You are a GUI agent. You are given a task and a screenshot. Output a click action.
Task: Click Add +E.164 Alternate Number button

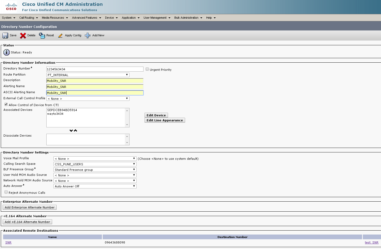point(27,222)
